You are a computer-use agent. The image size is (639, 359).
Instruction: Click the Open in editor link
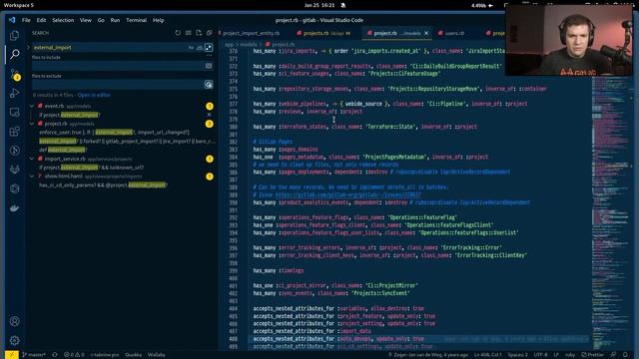click(94, 95)
